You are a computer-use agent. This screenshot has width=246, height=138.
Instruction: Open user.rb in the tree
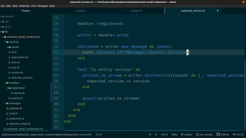pos(15,67)
